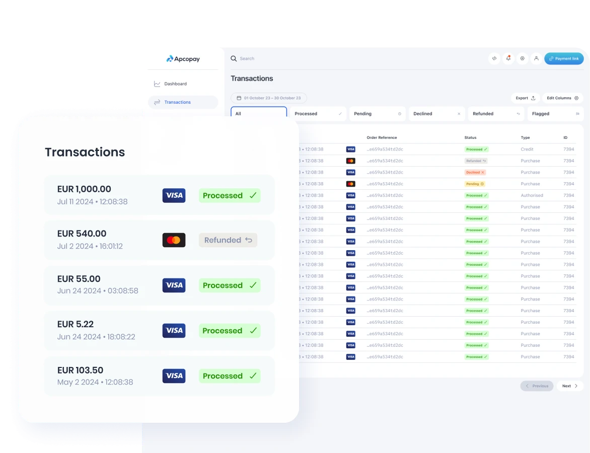Show the Refunded filter tab

point(496,114)
